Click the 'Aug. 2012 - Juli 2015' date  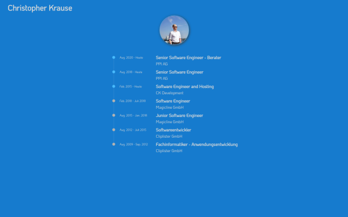coord(133,130)
